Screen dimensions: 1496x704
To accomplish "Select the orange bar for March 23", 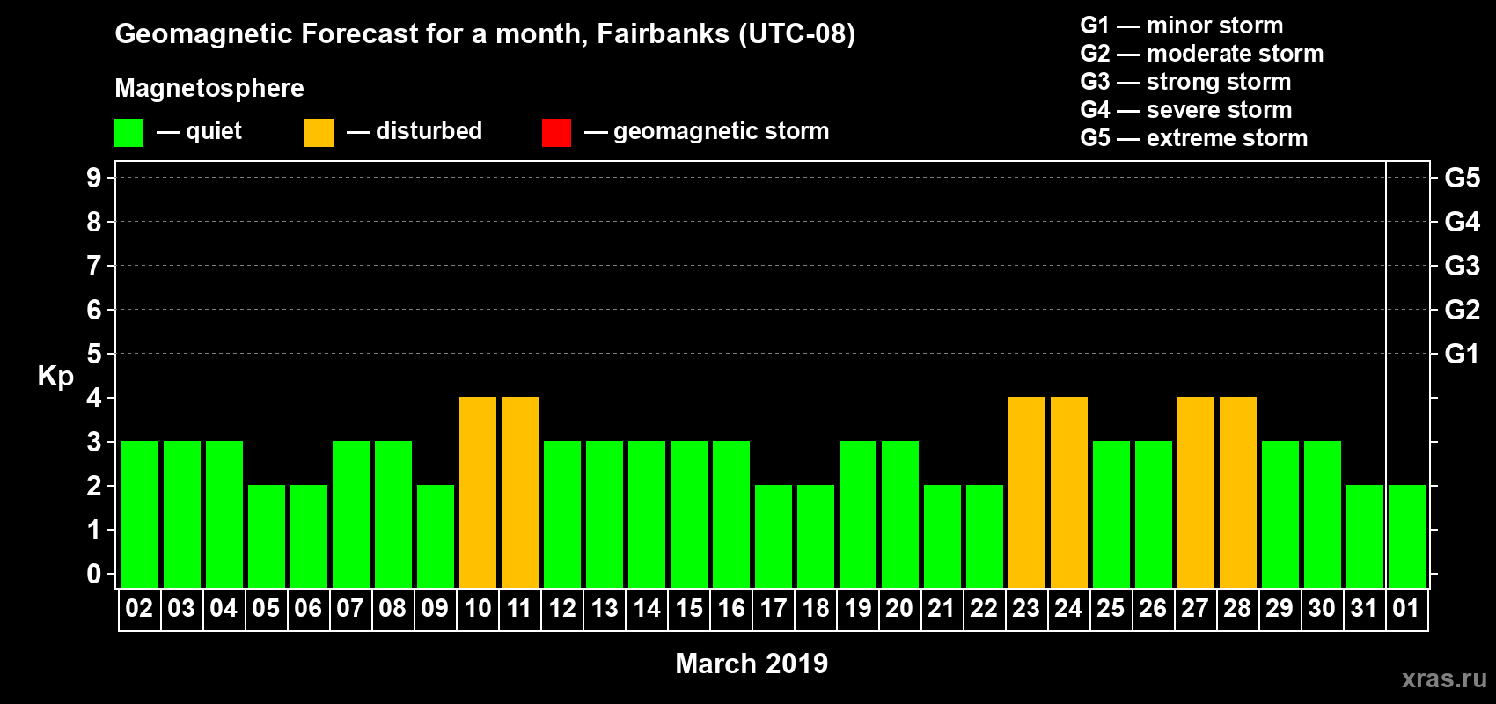I will (x=1027, y=492).
